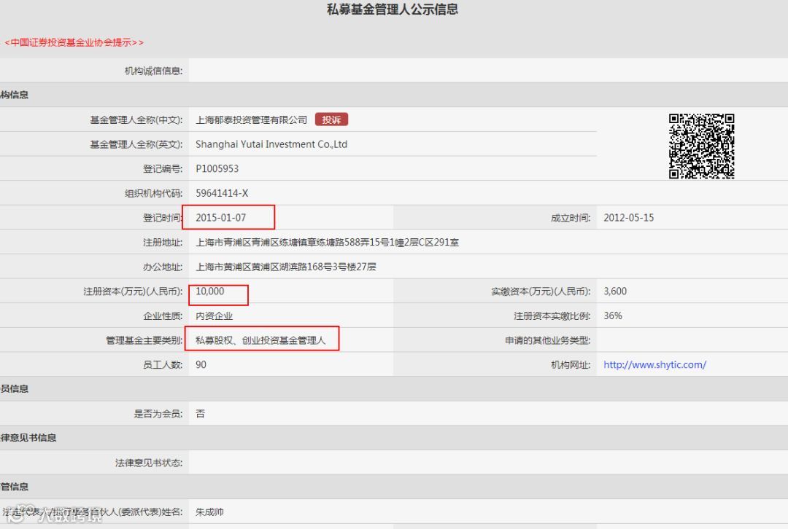Click paid-in capital value 3,600
The image size is (788, 529).
[615, 291]
